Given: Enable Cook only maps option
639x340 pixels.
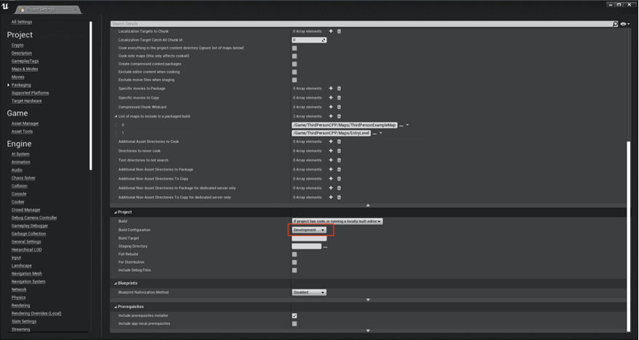Looking at the screenshot, I should tap(294, 56).
